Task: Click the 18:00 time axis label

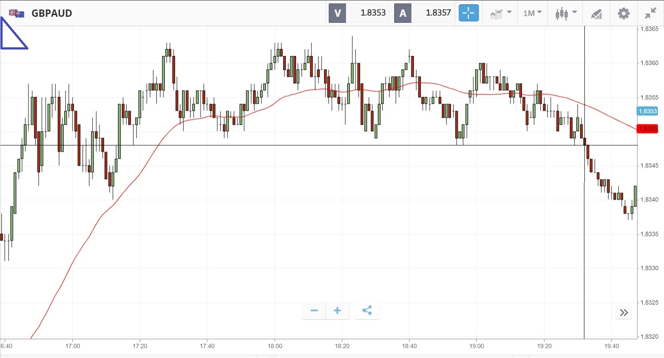Action: [275, 346]
